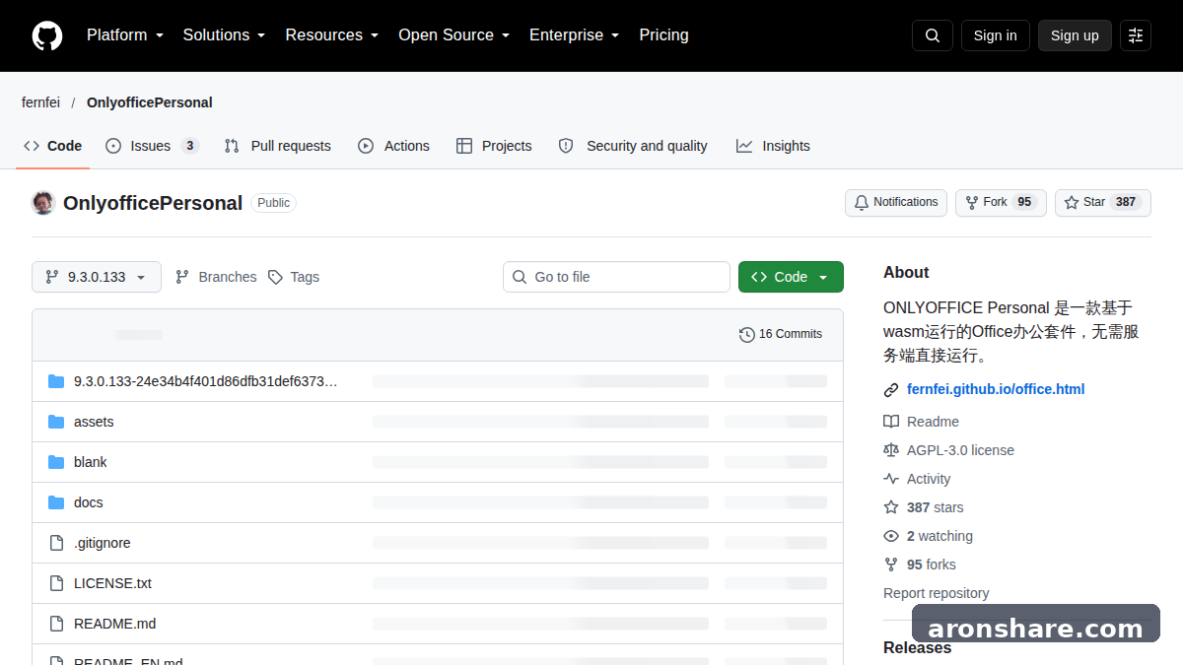Click fernfei user avatar image
1183x665 pixels.
pos(43,203)
